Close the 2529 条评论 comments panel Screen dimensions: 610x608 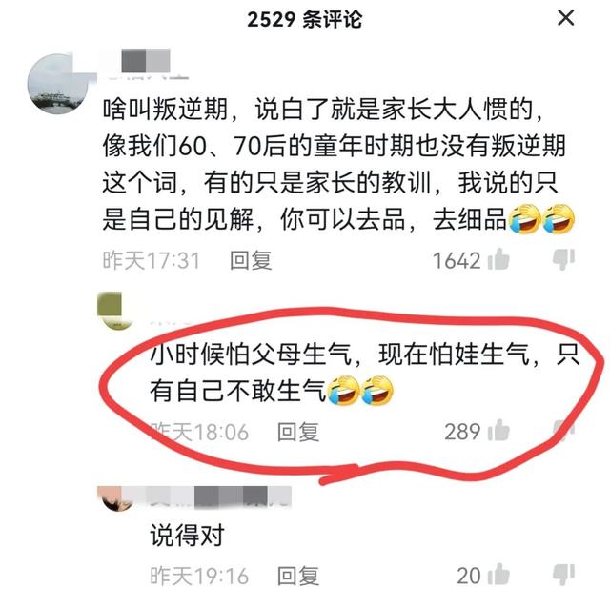[565, 18]
